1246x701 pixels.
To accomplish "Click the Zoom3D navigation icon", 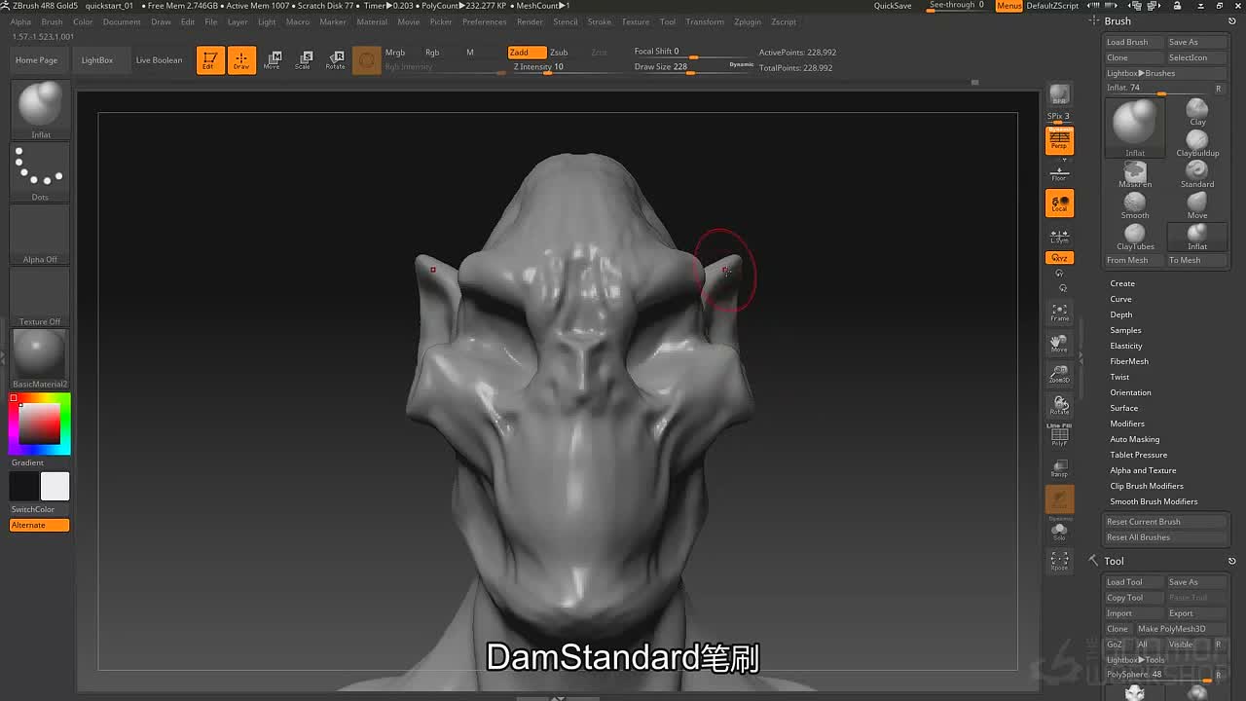I will click(x=1059, y=374).
